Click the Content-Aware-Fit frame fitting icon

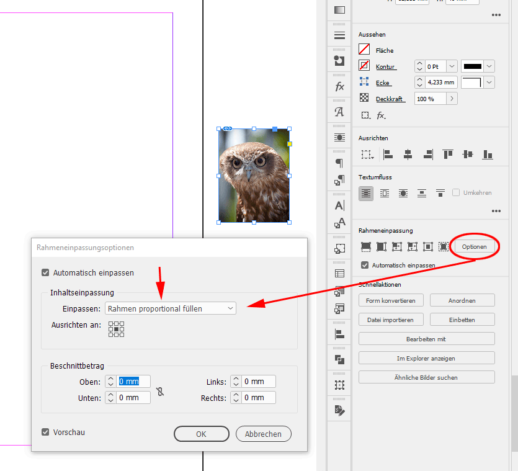pyautogui.click(x=444, y=246)
